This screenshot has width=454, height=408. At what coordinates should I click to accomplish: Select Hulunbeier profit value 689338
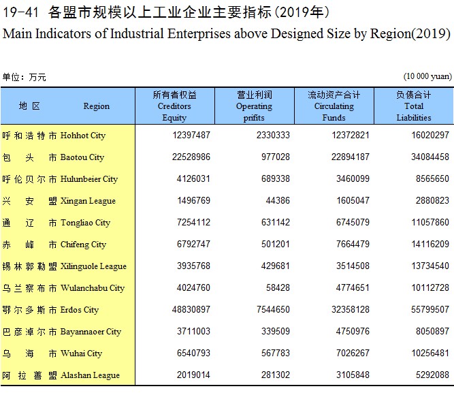[276, 178]
